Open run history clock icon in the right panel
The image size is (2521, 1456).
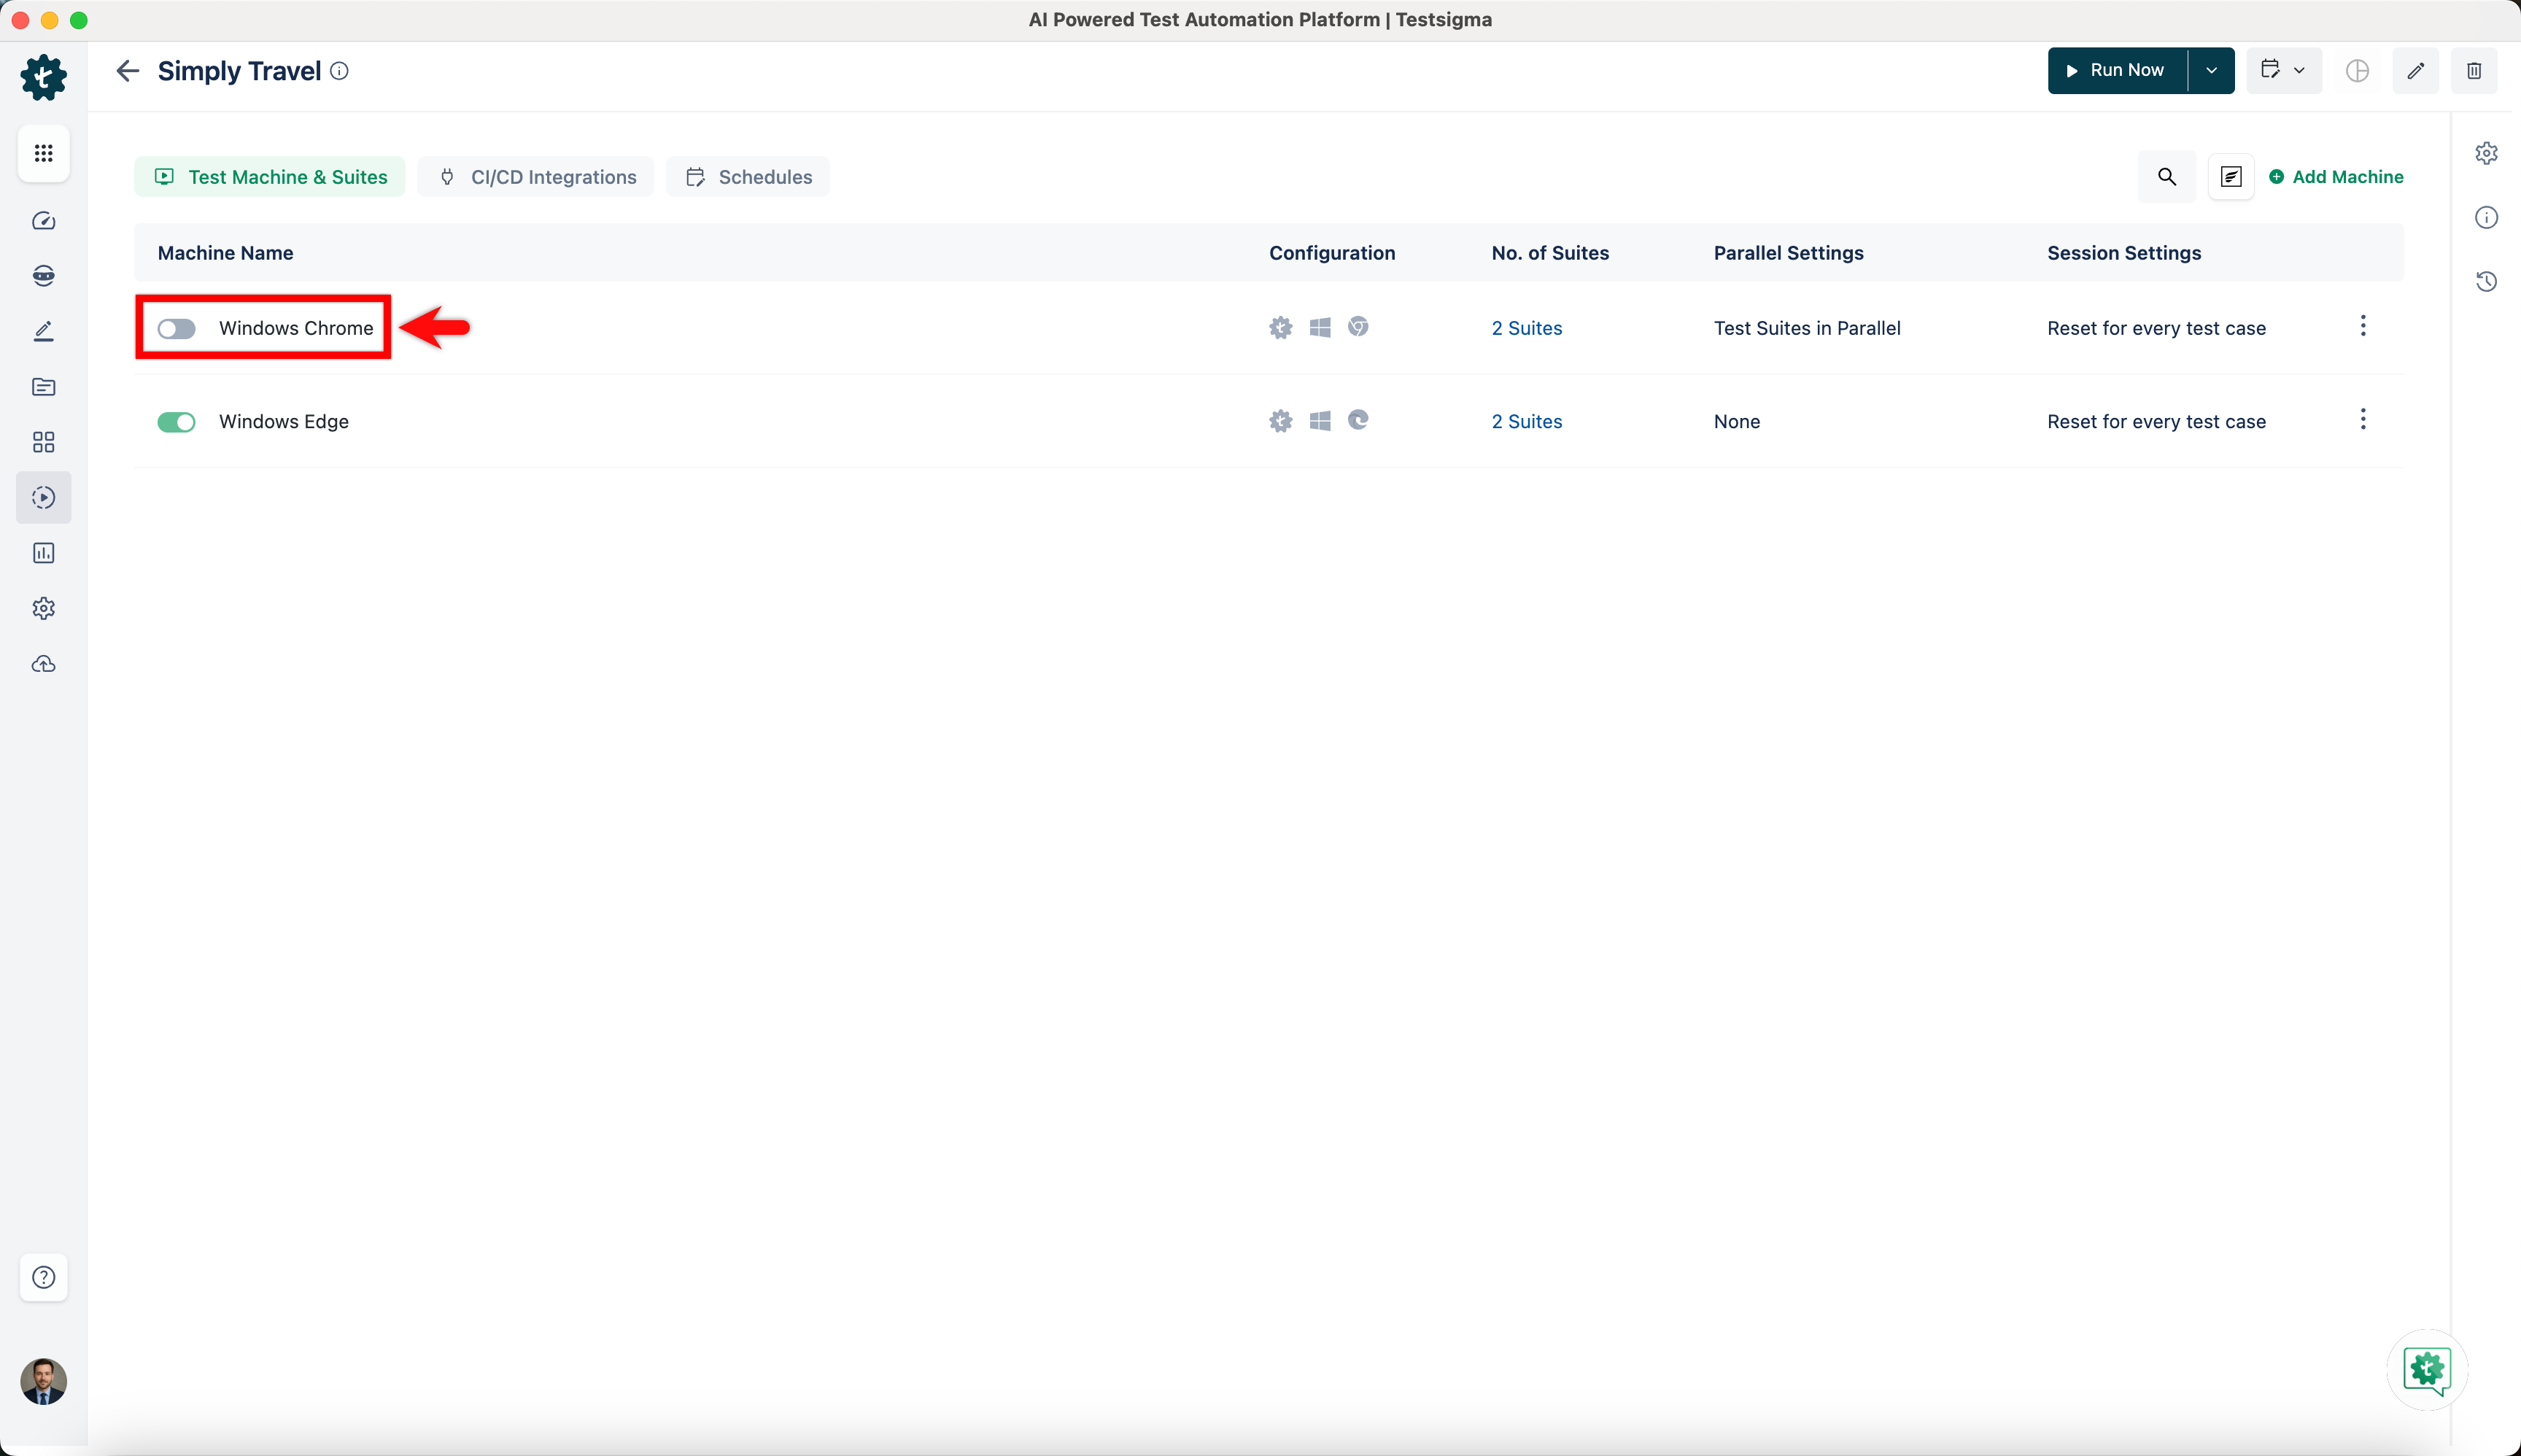click(x=2486, y=282)
